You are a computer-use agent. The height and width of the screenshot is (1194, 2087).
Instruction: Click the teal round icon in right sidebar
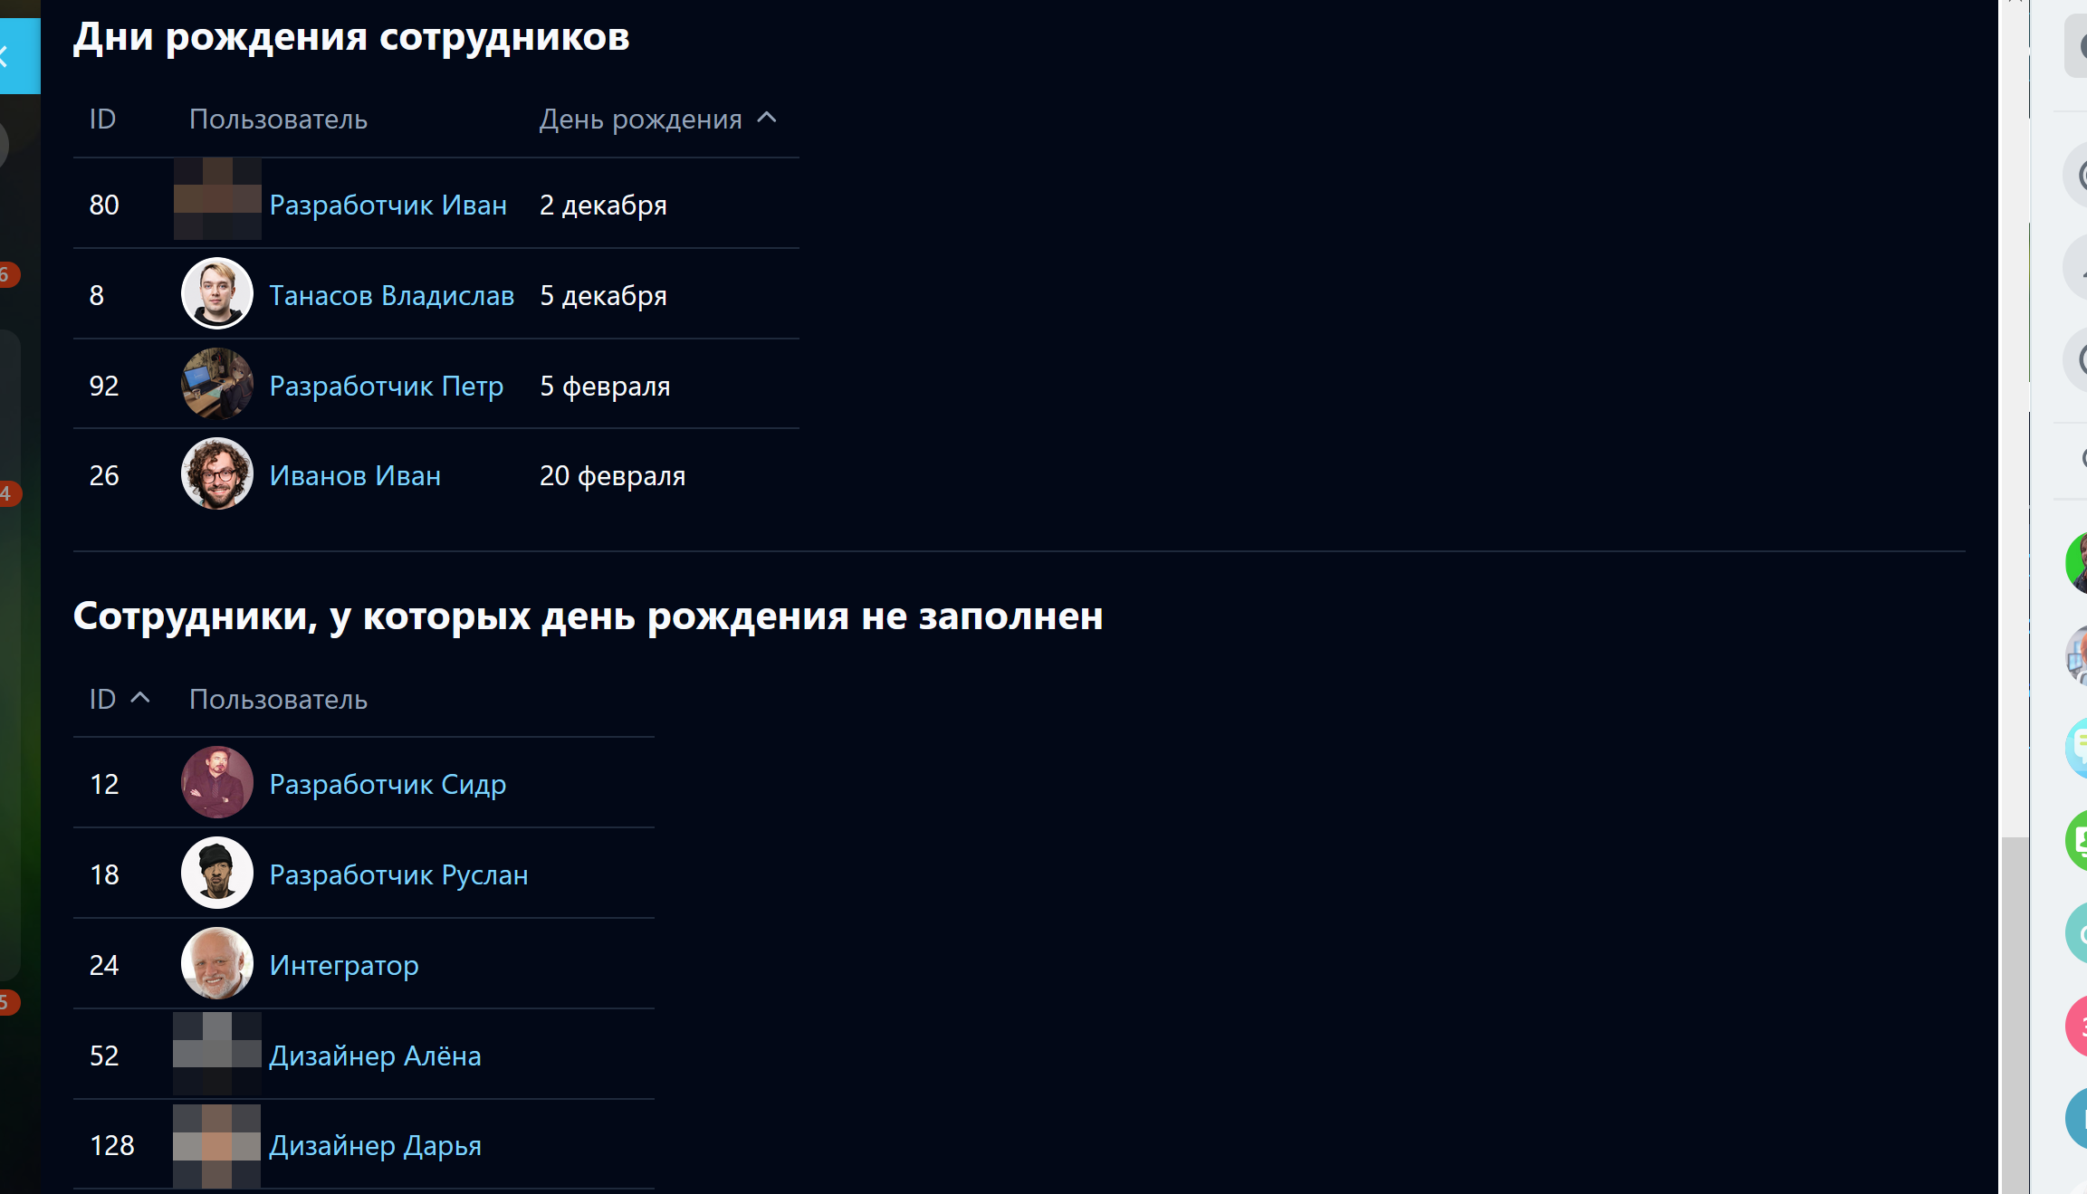tap(2077, 933)
